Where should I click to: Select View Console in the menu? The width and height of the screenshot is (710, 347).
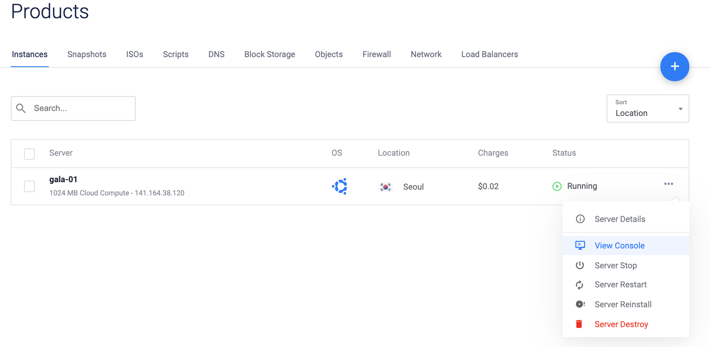(626, 246)
